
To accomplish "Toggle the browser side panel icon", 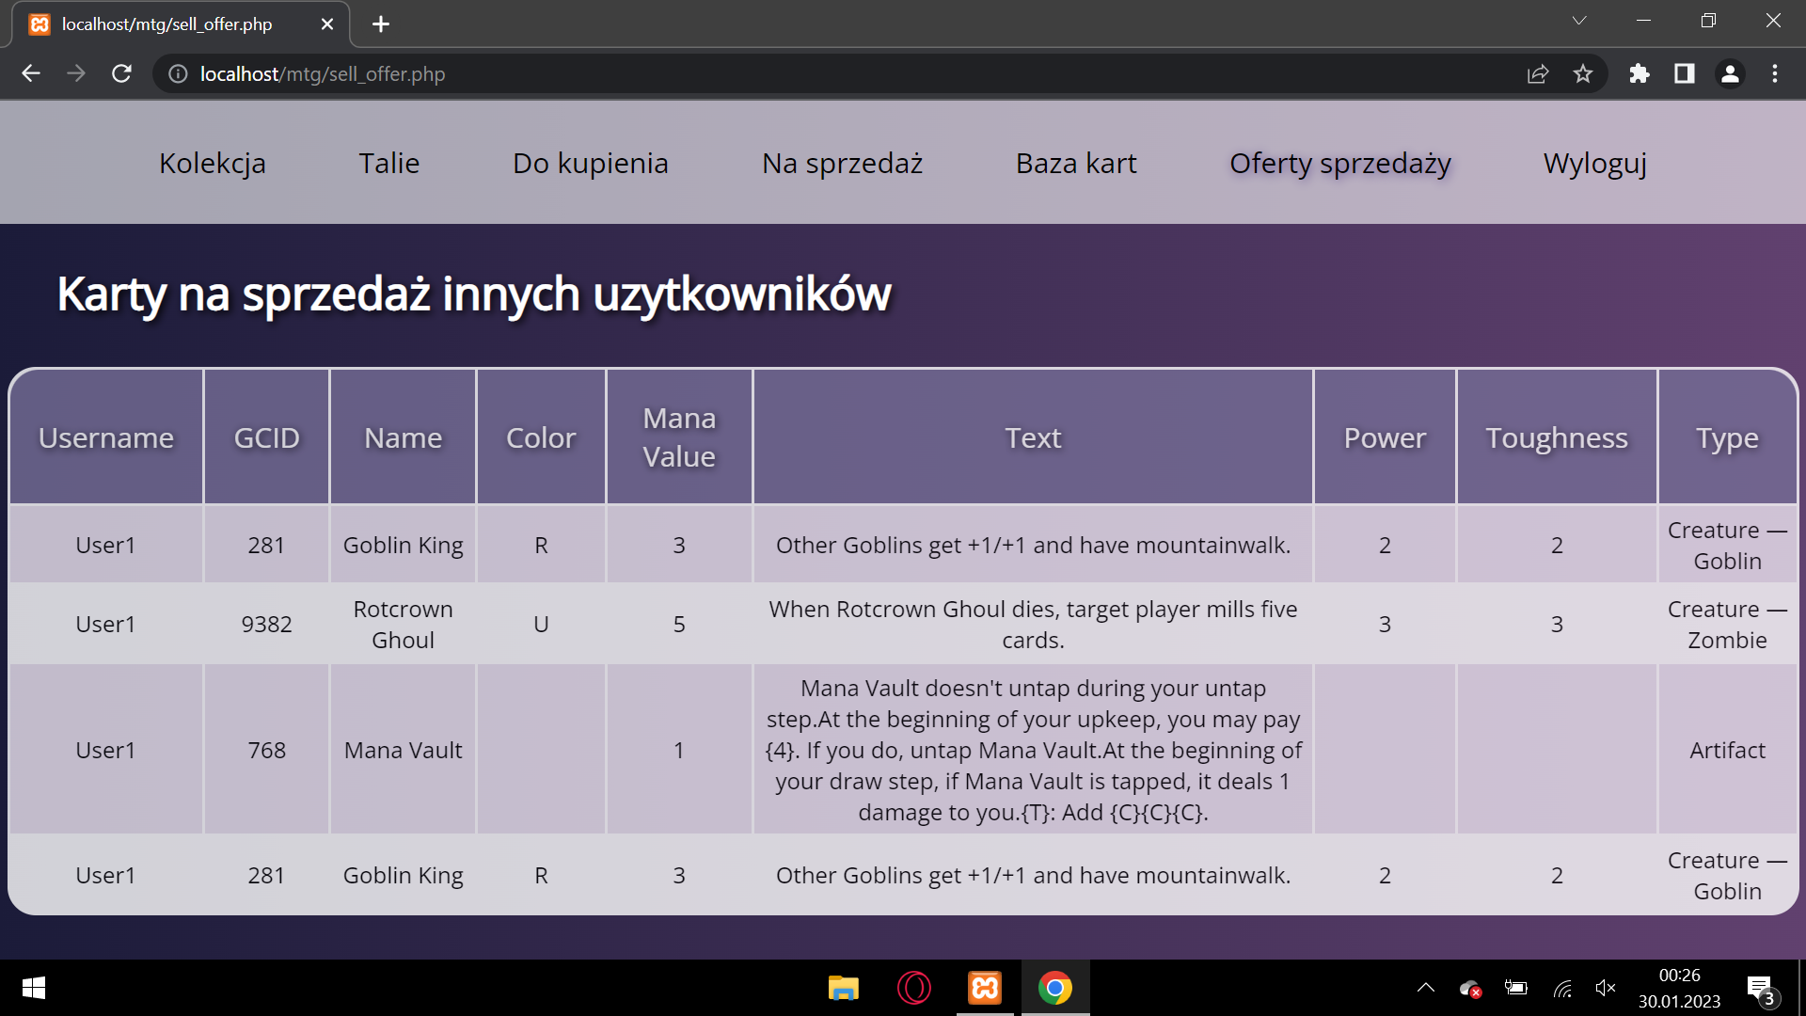I will (x=1685, y=73).
